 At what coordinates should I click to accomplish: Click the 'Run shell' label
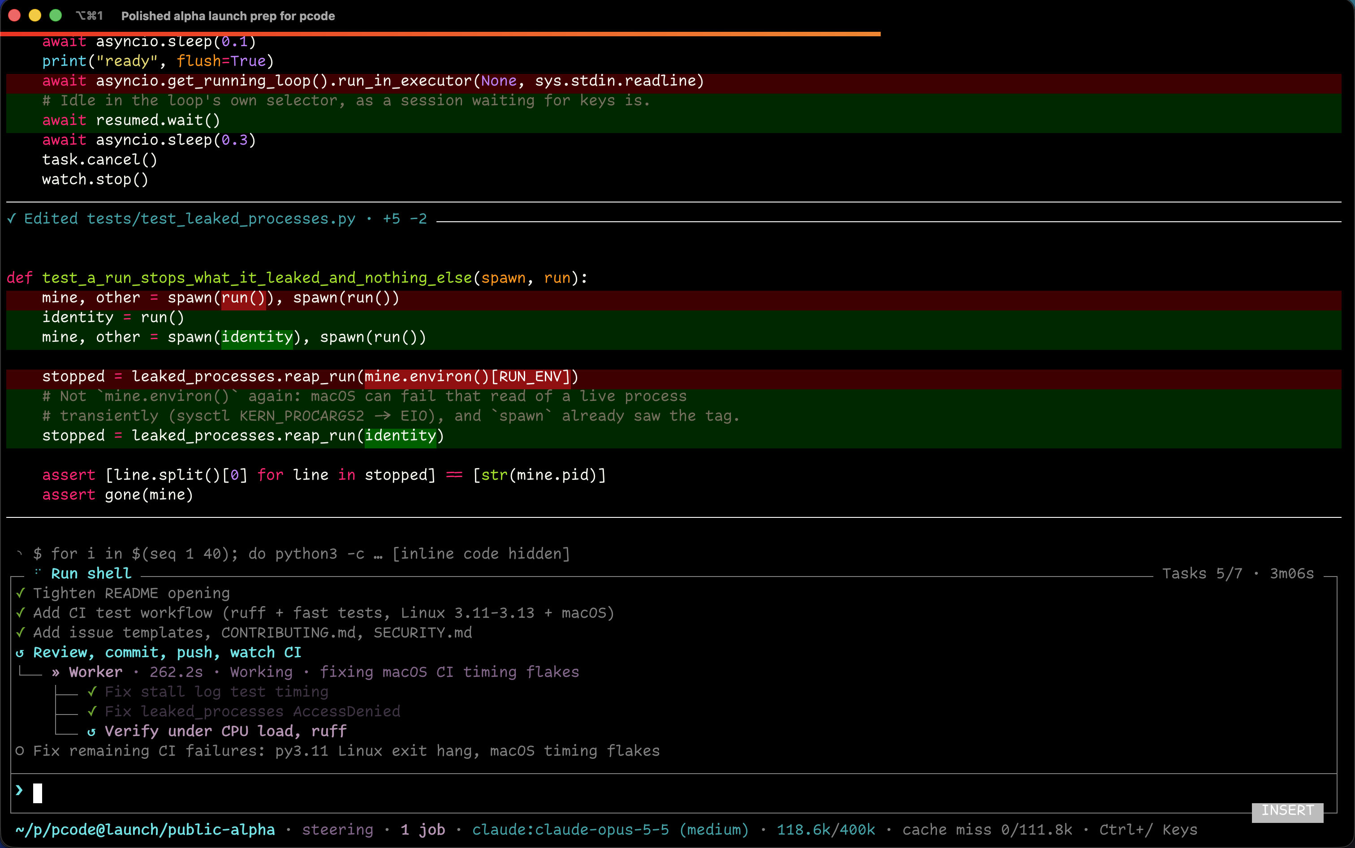point(91,573)
